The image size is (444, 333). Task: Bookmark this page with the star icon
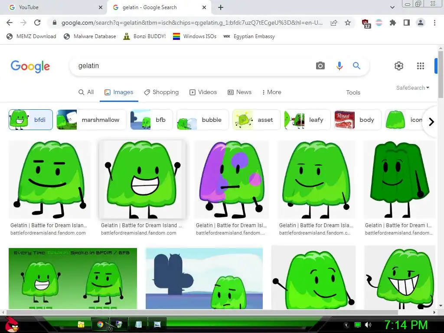point(348,23)
